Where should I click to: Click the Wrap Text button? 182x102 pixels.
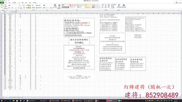coord(38,5)
